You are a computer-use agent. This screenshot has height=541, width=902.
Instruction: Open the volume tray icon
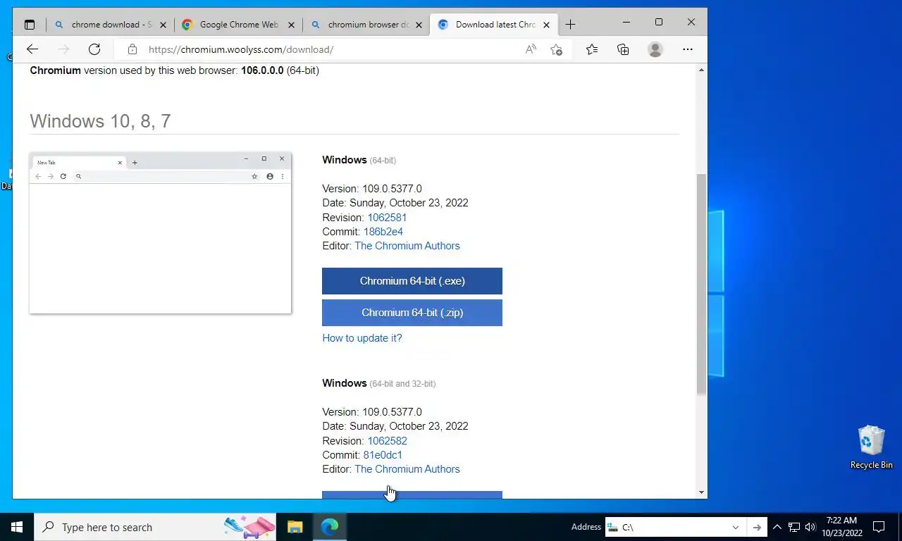(810, 527)
